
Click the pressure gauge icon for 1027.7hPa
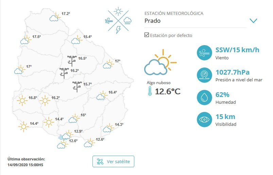click(x=204, y=75)
